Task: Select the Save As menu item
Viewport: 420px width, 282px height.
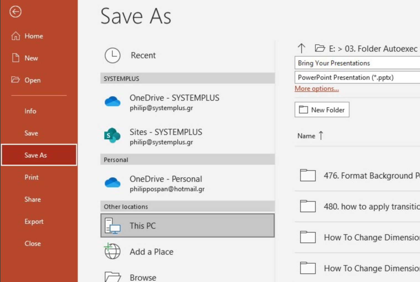Action: coord(39,155)
